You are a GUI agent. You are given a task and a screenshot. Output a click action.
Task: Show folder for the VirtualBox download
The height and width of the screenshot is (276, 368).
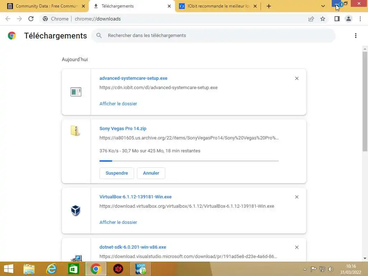tap(118, 222)
